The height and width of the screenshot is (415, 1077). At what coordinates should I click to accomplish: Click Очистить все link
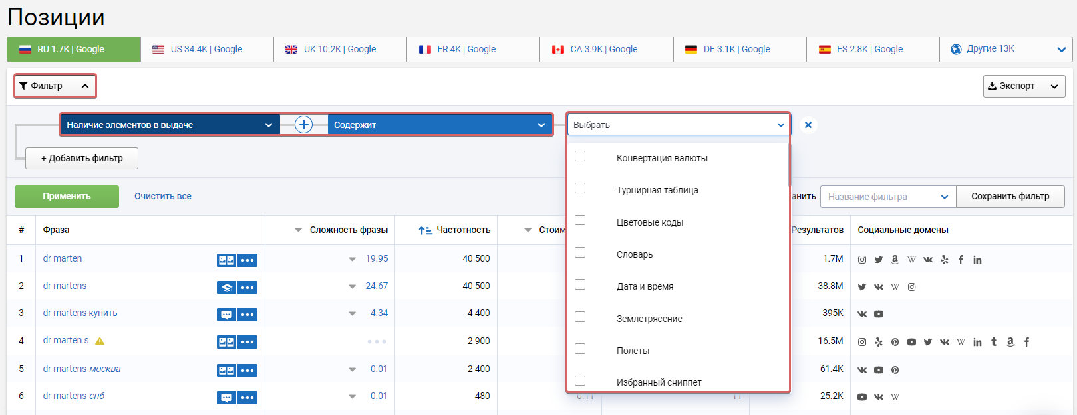[163, 197]
